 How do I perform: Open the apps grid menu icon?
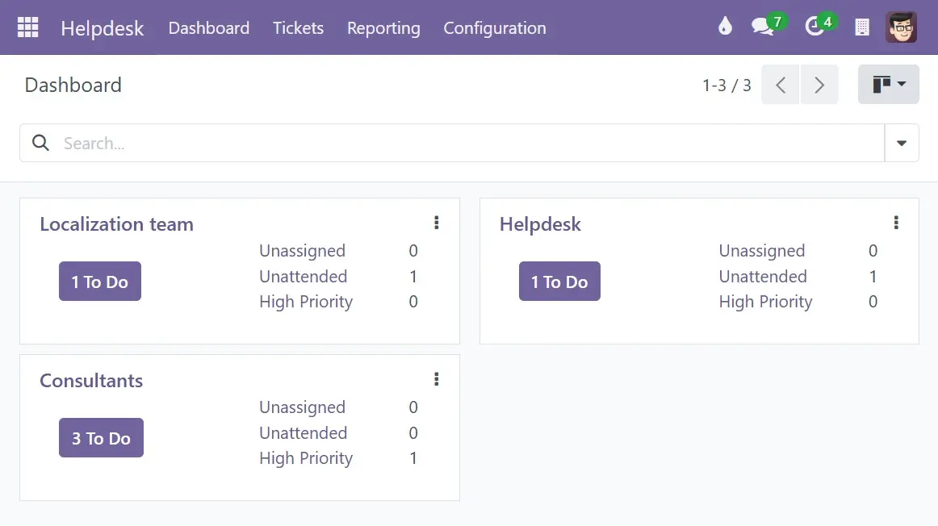(27, 27)
